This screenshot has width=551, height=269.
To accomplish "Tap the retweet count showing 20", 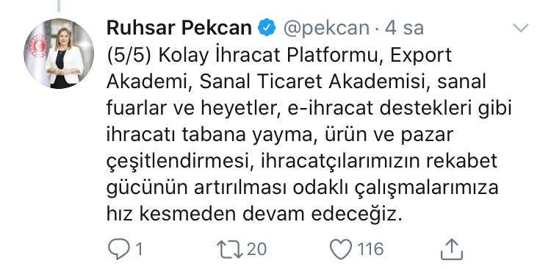I will click(256, 249).
